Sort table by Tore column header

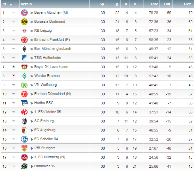coord(154,4)
